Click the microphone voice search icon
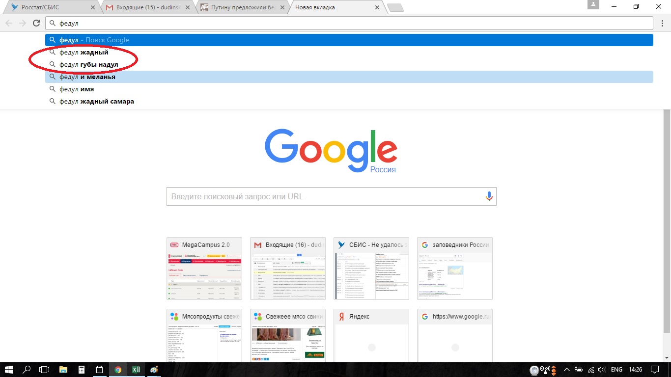The width and height of the screenshot is (671, 377). [x=489, y=196]
